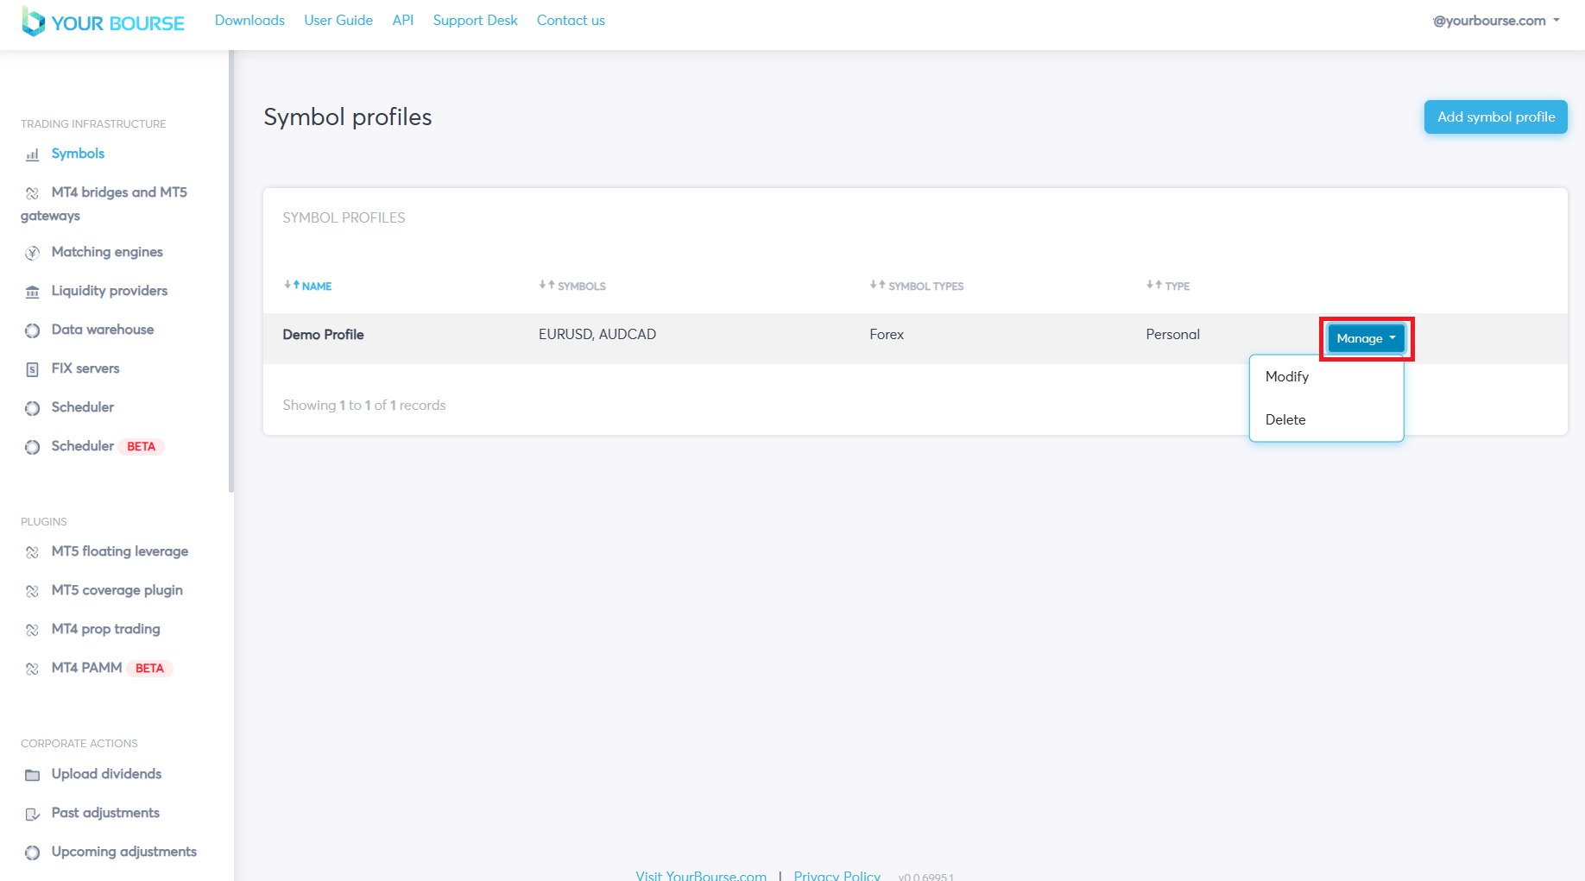Click the Personal type cell
Viewport: 1585px width, 881px height.
click(1172, 335)
